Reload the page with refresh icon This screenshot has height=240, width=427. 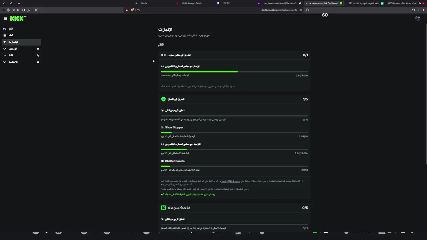413,10
